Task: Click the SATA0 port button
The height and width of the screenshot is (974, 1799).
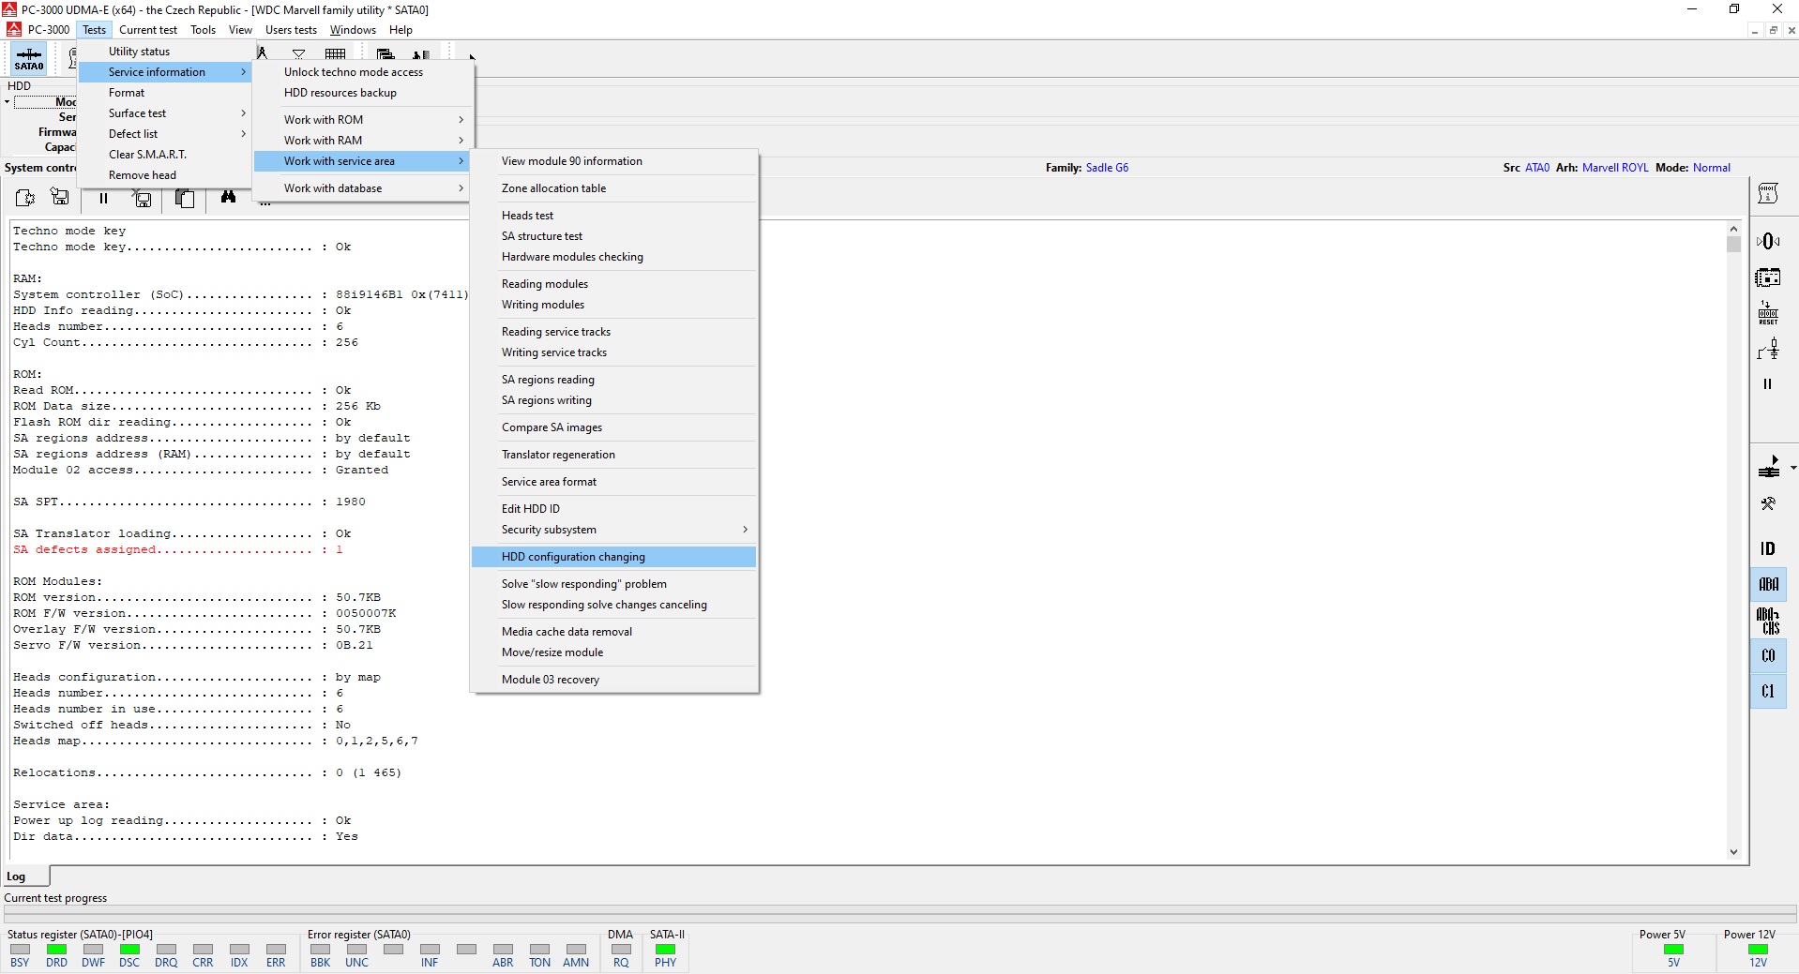Action: tap(28, 59)
